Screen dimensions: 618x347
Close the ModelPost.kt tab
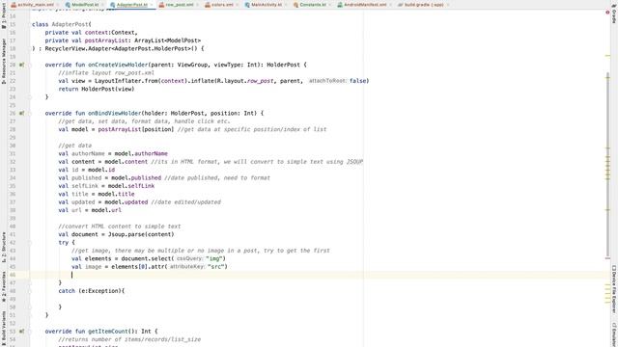pyautogui.click(x=103, y=5)
